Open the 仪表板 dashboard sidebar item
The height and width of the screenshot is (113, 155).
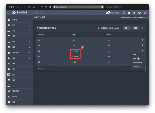(19, 20)
